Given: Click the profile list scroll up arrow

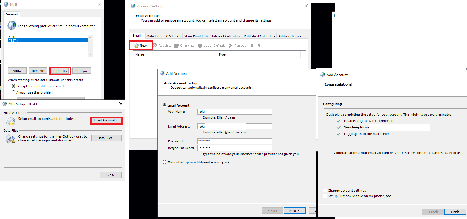Looking at the screenshot, I should pos(90,37).
